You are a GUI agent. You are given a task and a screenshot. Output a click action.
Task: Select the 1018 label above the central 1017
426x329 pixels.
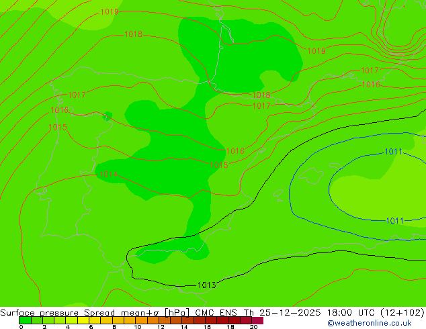261,95
